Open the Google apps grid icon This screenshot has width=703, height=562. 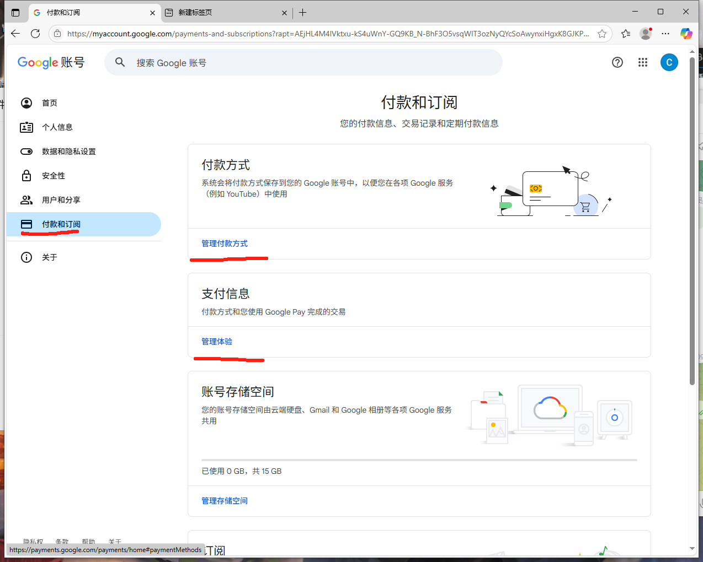coord(643,62)
